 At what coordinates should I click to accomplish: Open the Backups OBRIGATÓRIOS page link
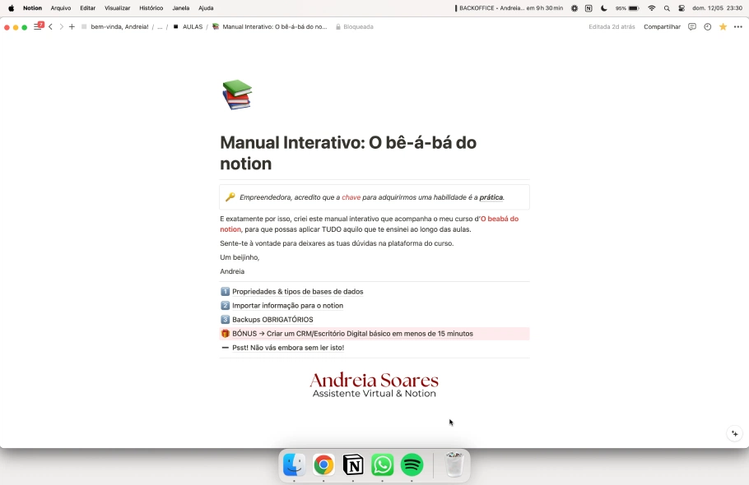click(272, 320)
